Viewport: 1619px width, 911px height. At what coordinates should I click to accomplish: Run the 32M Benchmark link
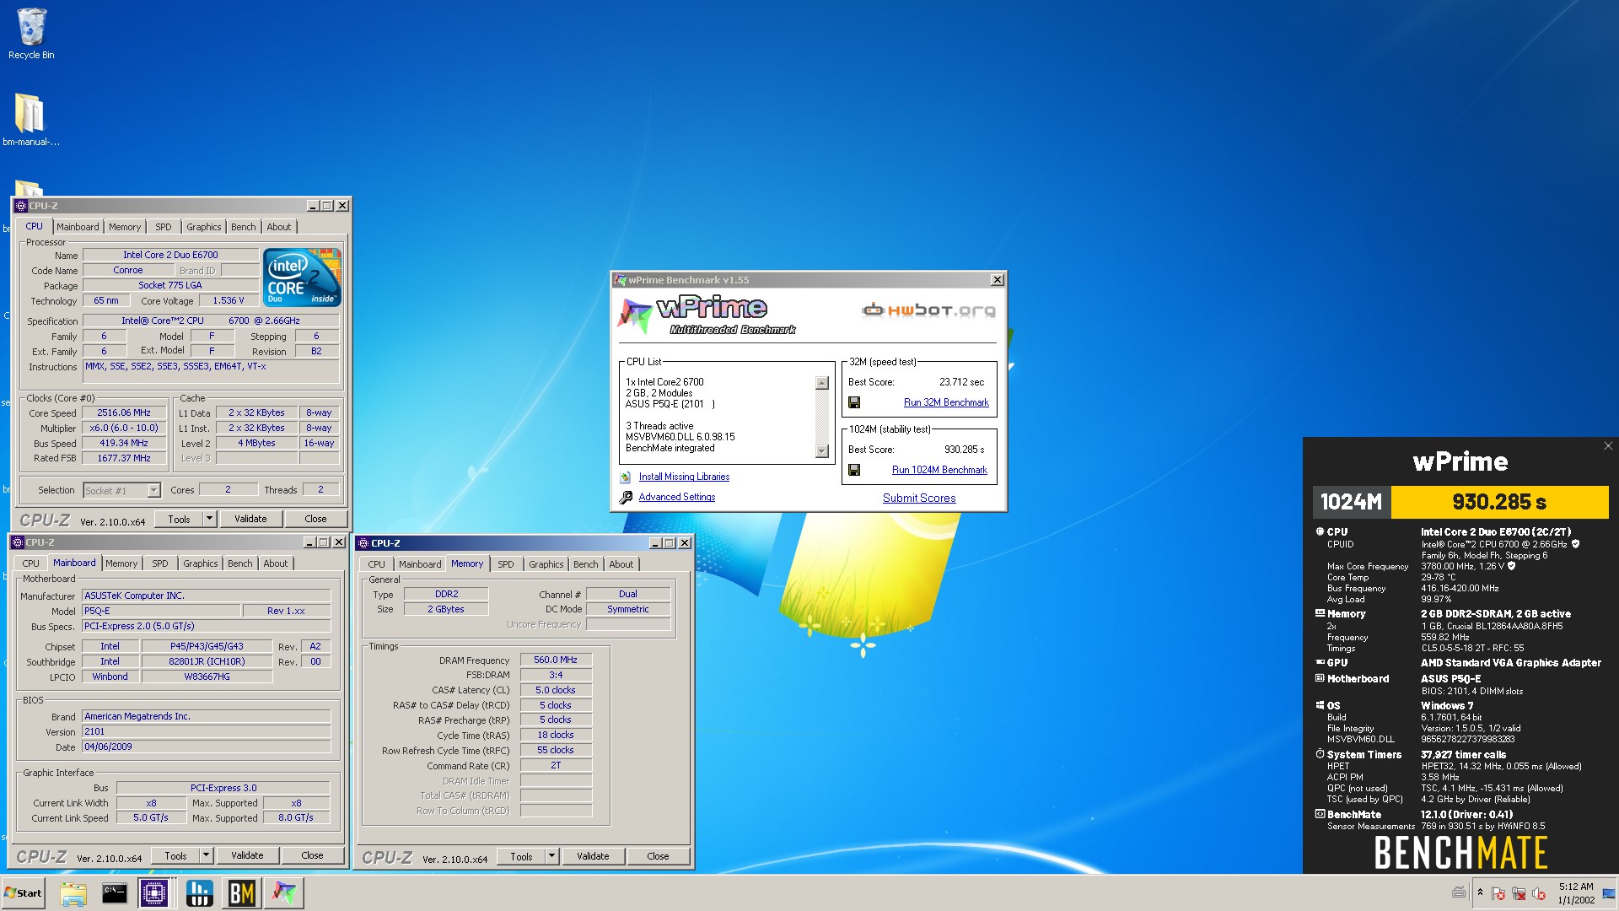946,403
